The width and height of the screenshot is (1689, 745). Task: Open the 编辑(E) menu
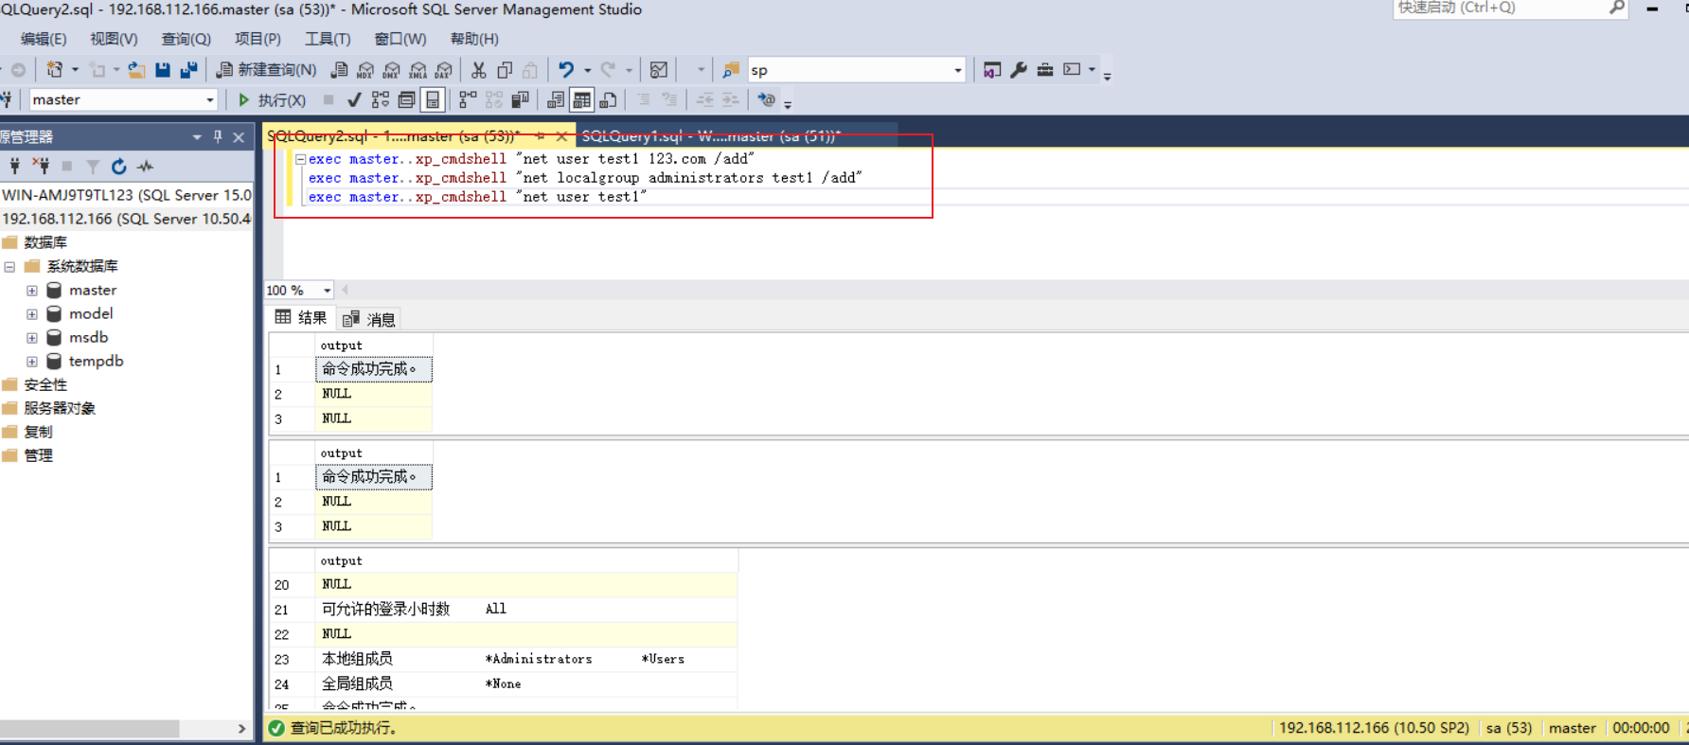tap(44, 39)
